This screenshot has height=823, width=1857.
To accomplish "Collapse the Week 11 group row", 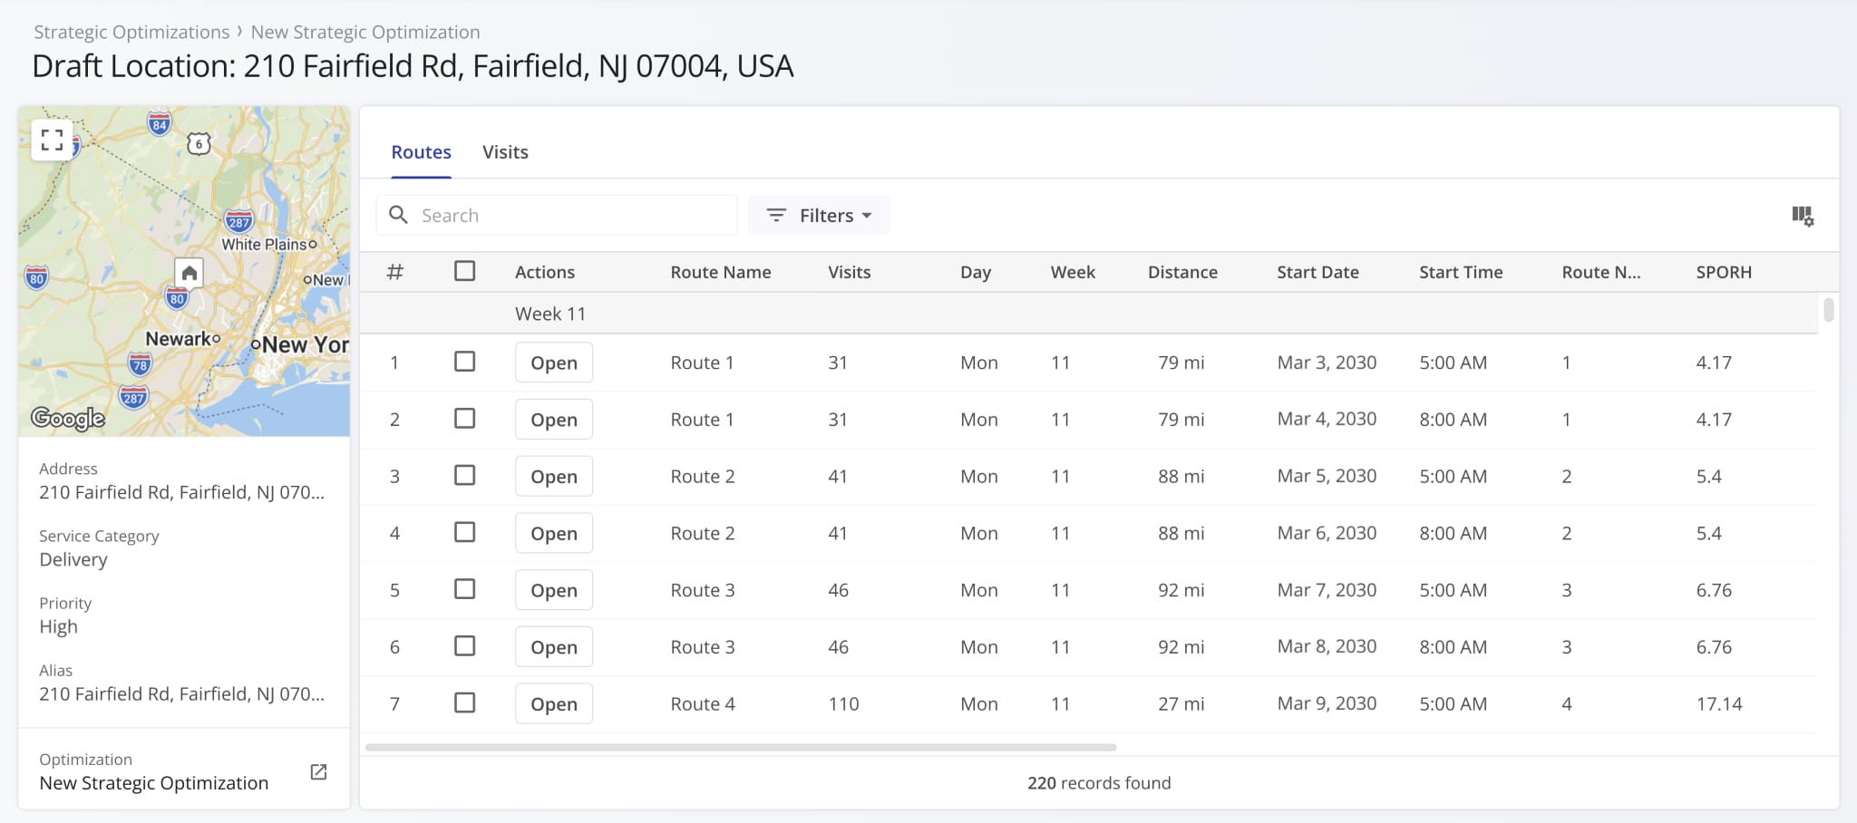I will tap(550, 313).
